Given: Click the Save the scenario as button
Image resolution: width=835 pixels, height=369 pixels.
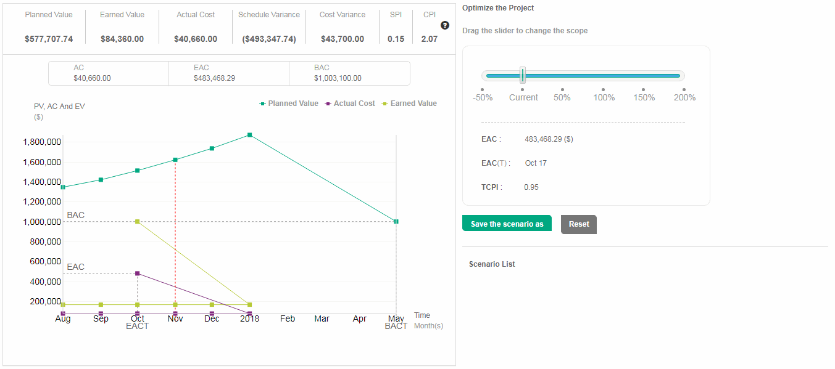Looking at the screenshot, I should (x=507, y=224).
